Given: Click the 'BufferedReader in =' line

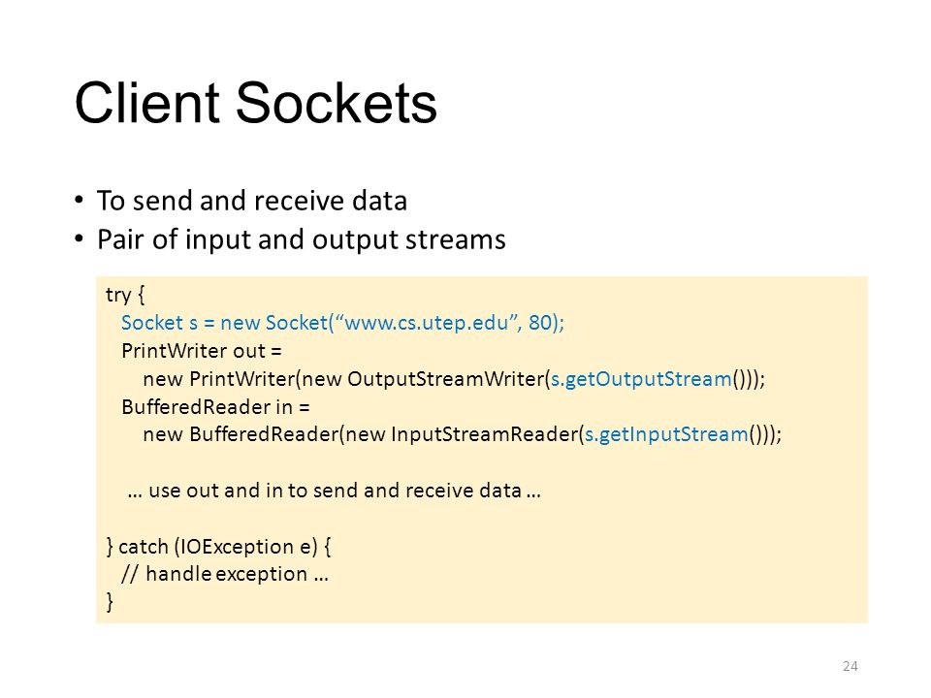Looking at the screenshot, I should [215, 406].
